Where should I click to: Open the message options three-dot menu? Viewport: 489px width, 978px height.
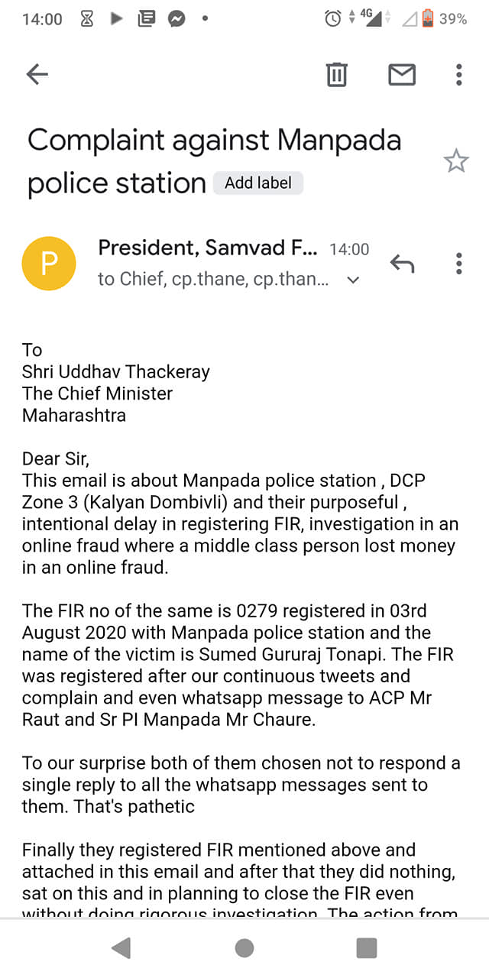click(458, 264)
